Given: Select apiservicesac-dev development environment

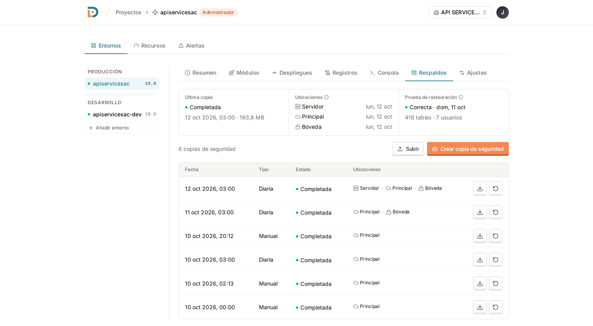Looking at the screenshot, I should click(x=122, y=114).
